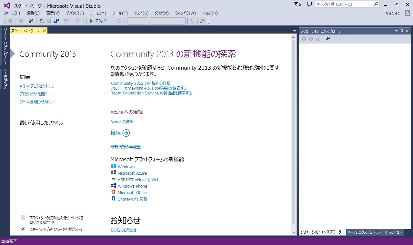Image resolution: width=413 pixels, height=245 pixels.
Task: Click the circled arrow next to 接続
Action: [x=126, y=133]
